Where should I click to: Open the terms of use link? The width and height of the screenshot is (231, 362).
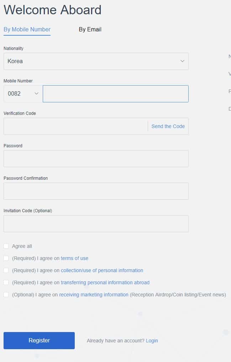click(75, 258)
